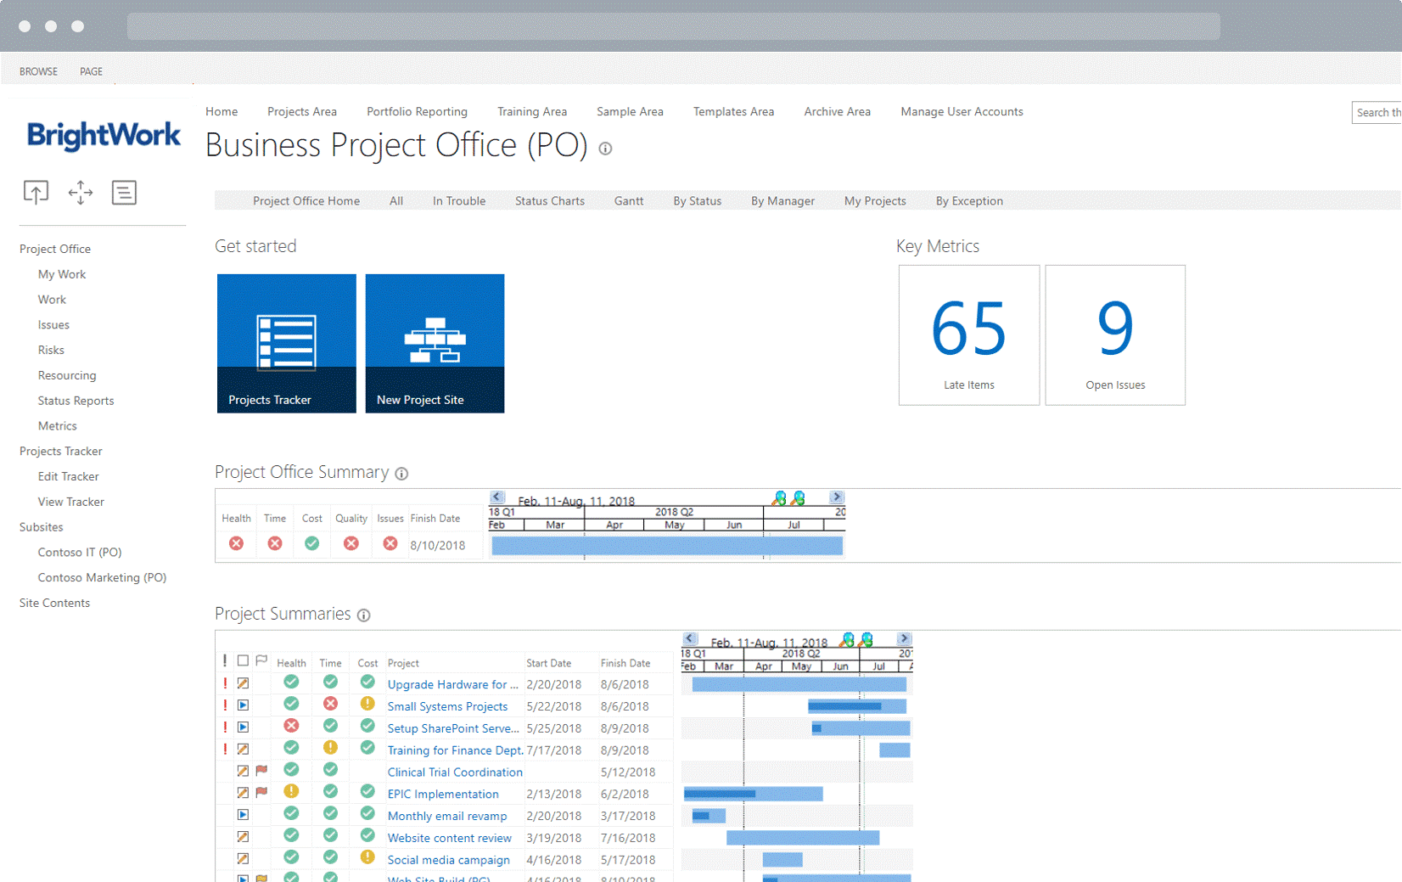Click the 65 Late Items metric tile
This screenshot has width=1402, height=882.
tap(969, 334)
